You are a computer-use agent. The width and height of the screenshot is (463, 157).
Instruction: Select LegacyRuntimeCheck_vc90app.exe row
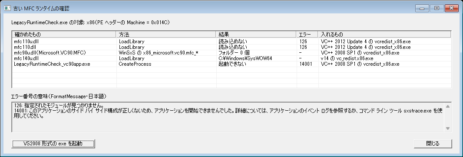231,64
